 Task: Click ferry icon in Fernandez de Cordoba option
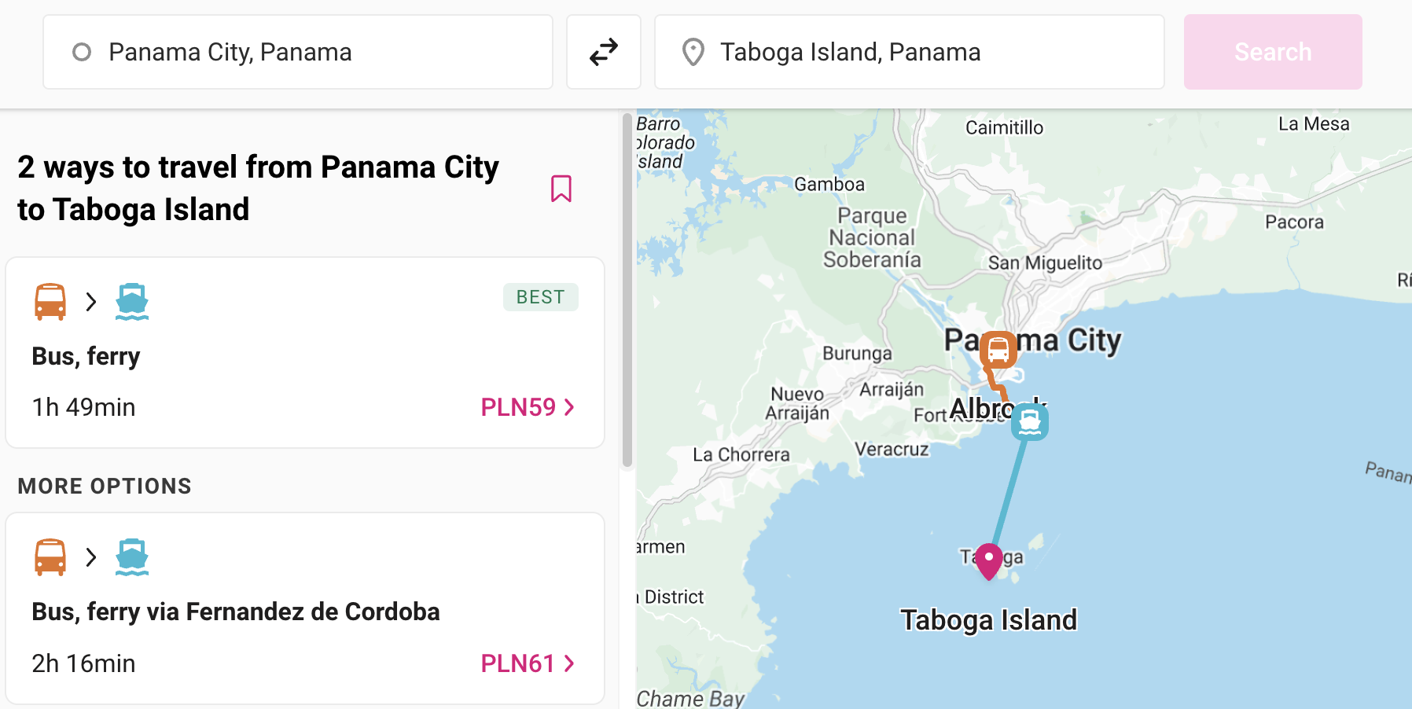[x=132, y=557]
